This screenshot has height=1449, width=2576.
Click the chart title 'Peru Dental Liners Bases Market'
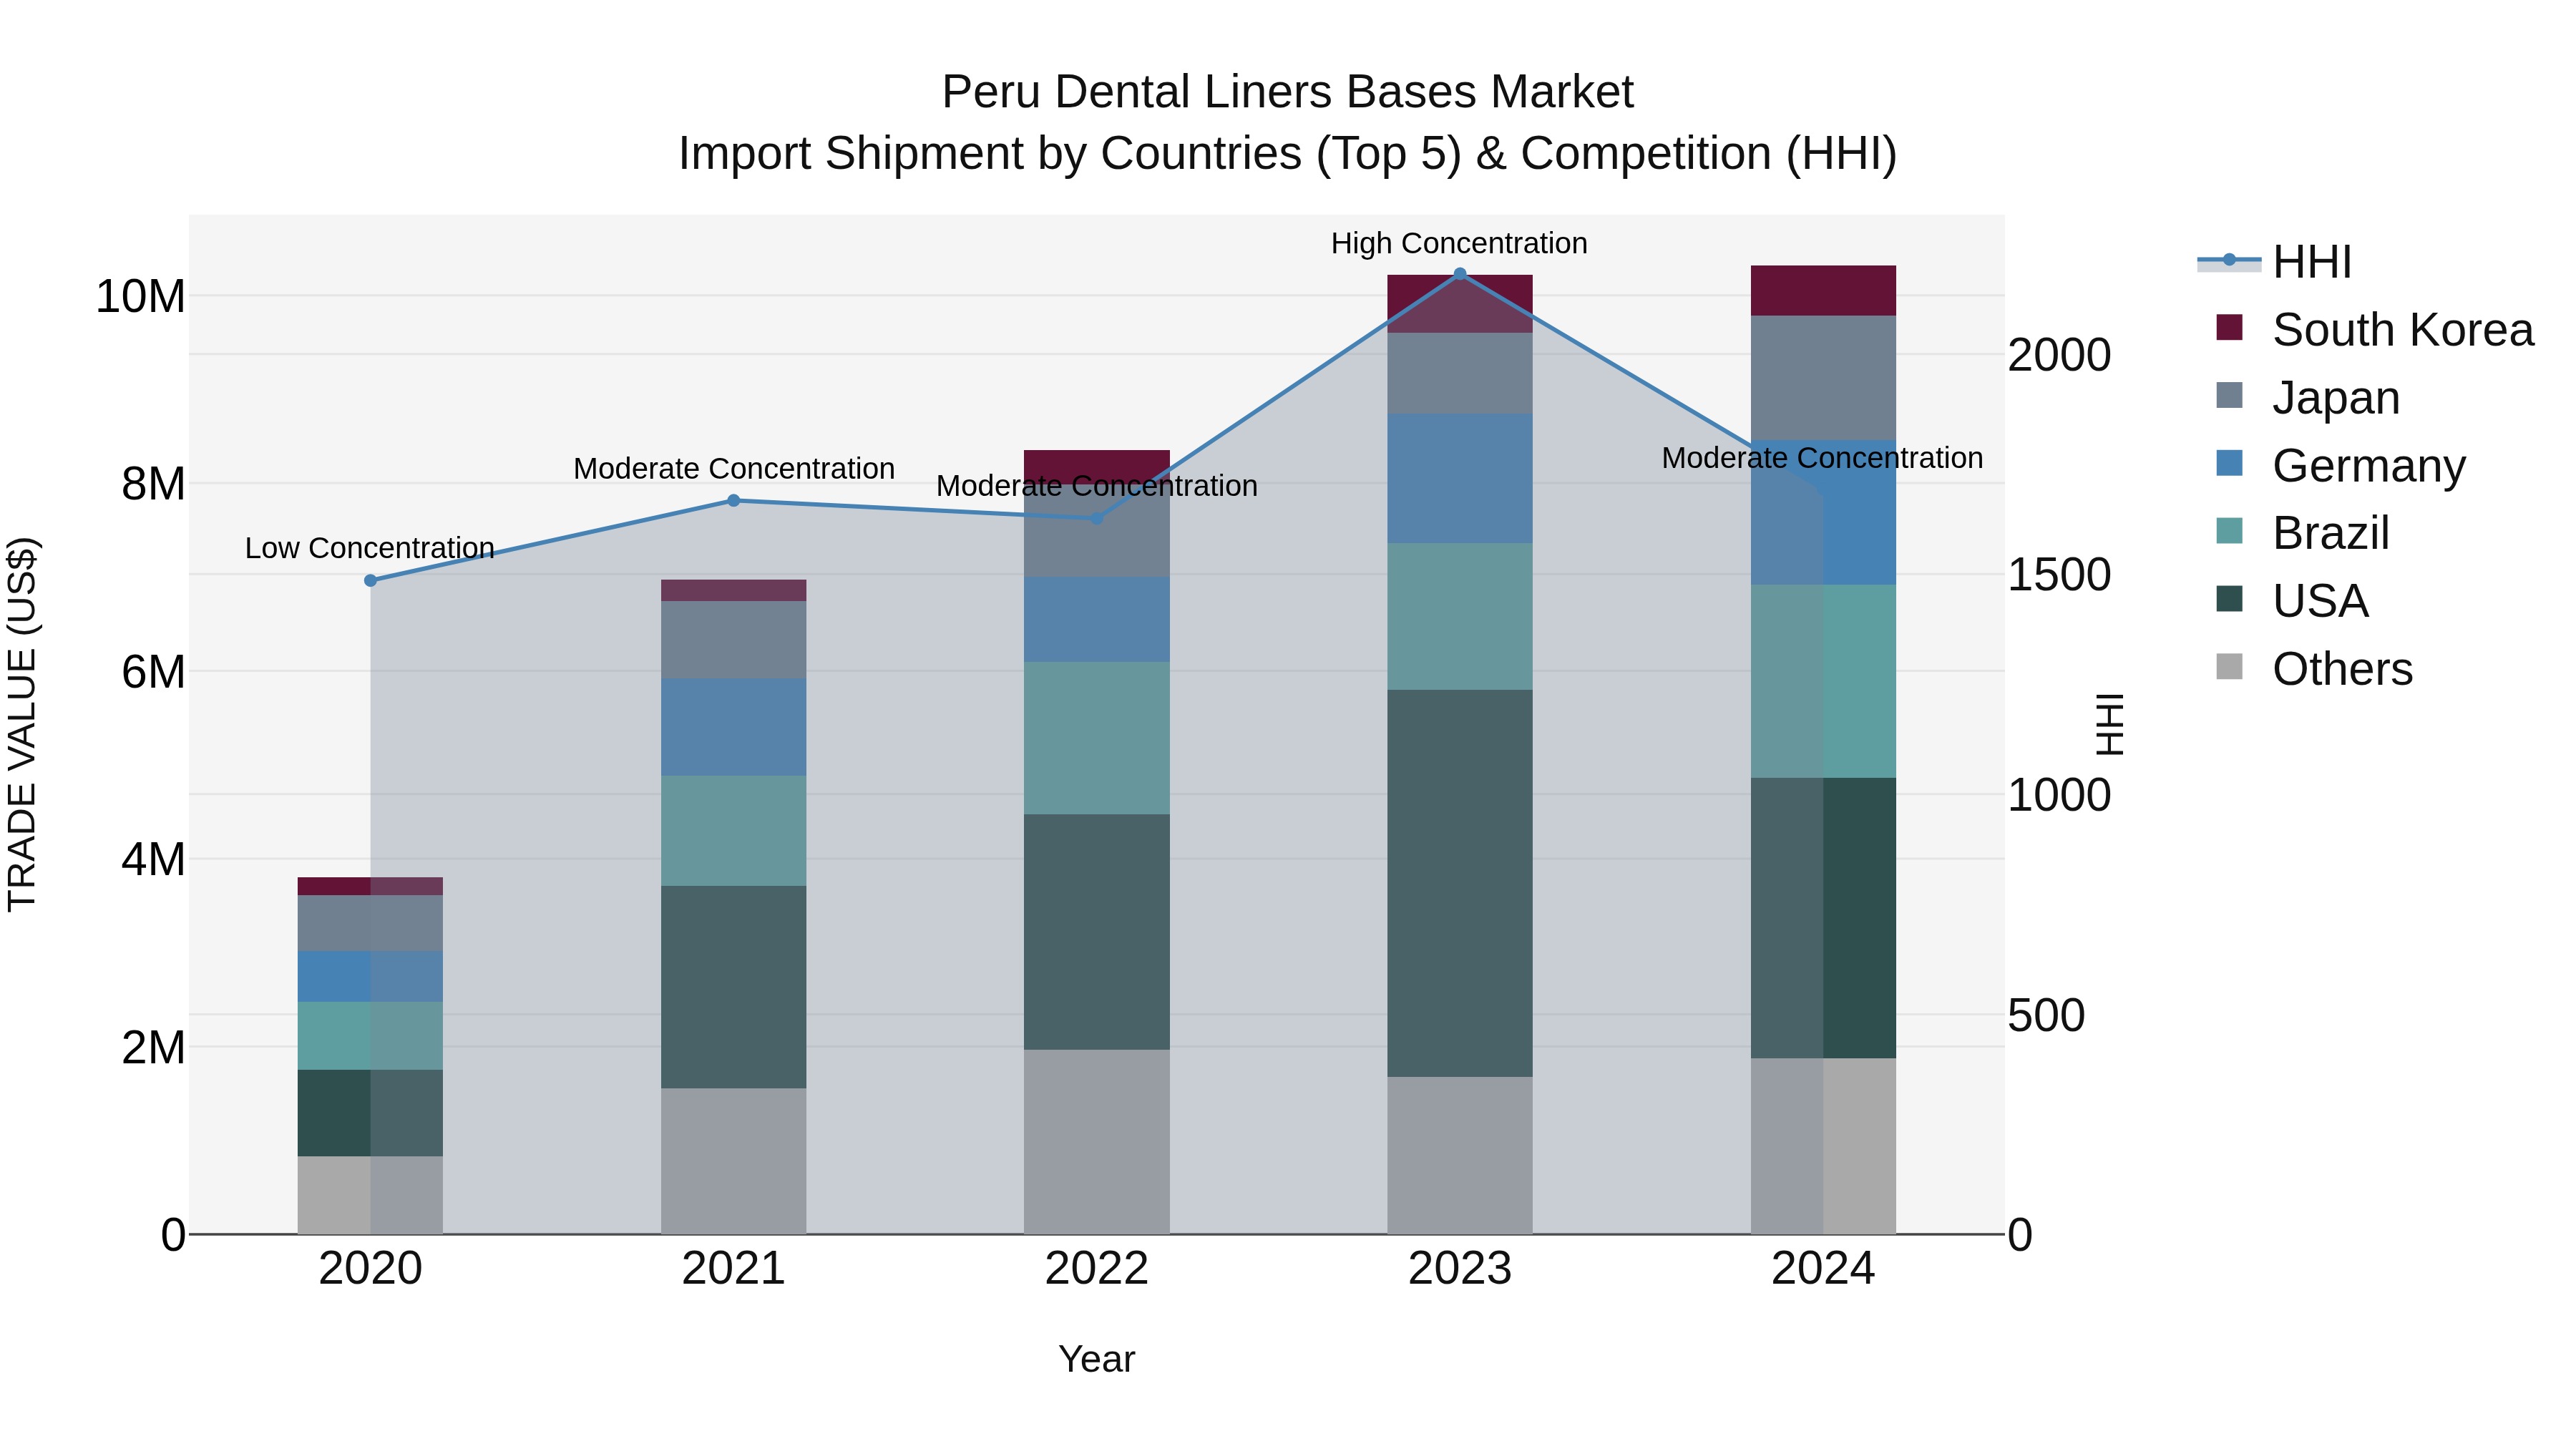click(x=1287, y=92)
